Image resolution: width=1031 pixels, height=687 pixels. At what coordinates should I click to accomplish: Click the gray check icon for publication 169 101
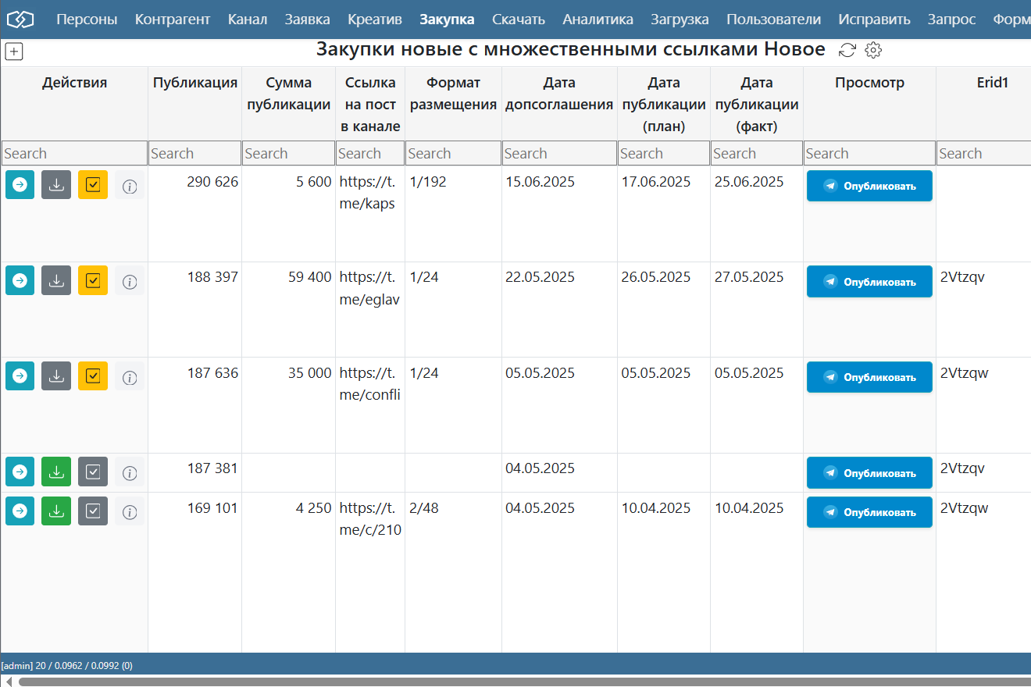click(x=93, y=511)
